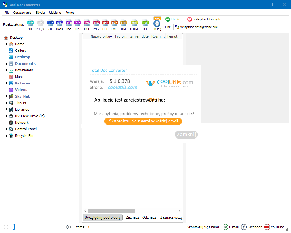Open the Edycja menu
This screenshot has width=291, height=233.
click(x=40, y=13)
